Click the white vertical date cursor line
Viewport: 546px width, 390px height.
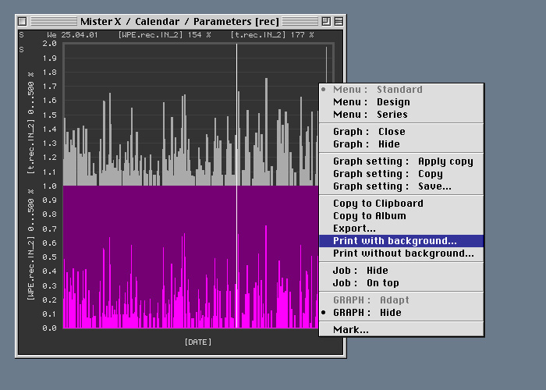[x=237, y=186]
